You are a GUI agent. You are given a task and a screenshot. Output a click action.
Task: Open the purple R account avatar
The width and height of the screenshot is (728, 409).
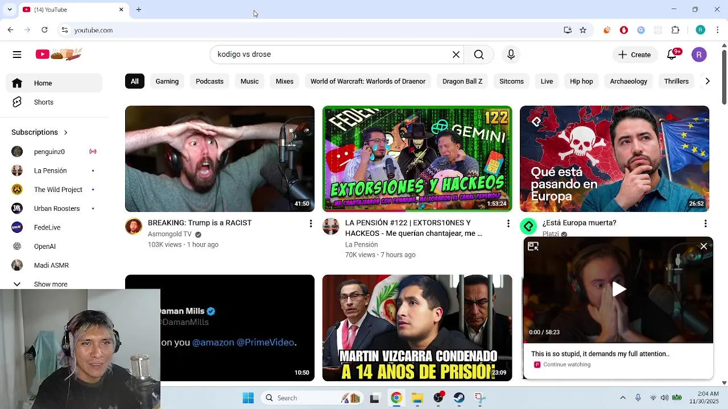[x=699, y=55]
